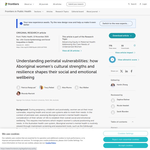This screenshot has height=150, width=150.
Task: Collapse the Table of contents section
Action: click(x=132, y=122)
